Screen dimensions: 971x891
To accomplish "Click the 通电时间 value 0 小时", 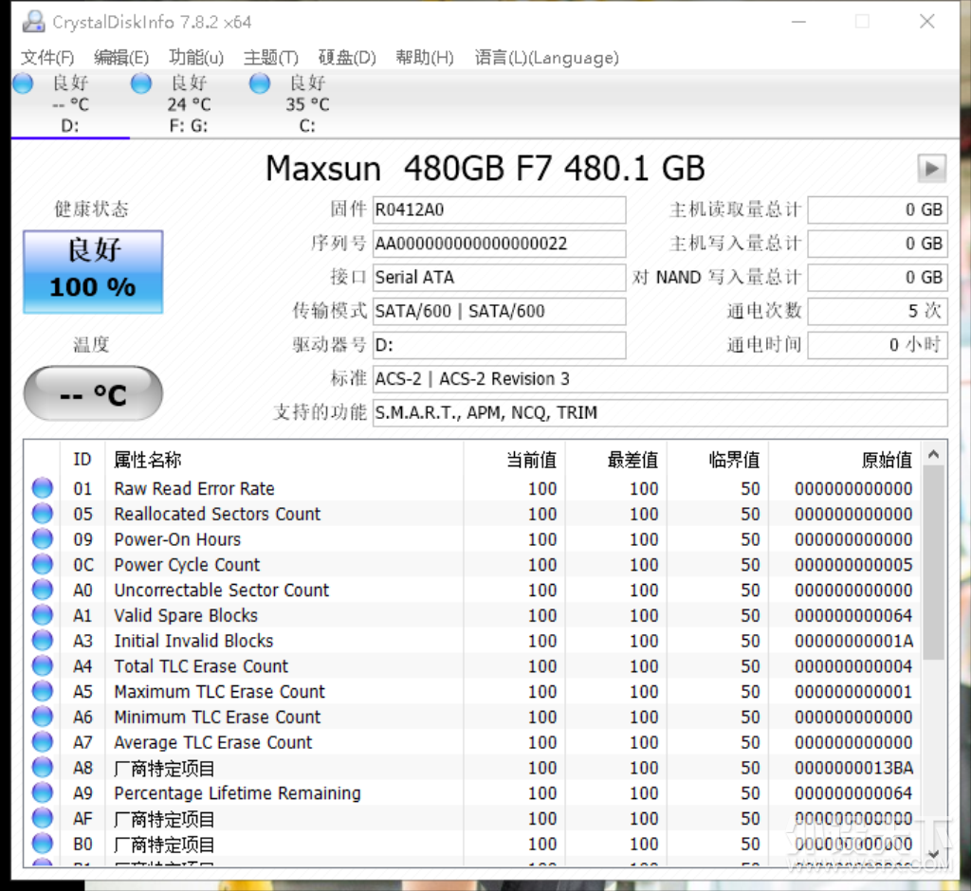I will [877, 345].
